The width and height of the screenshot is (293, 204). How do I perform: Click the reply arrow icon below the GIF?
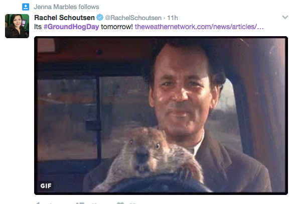38,203
